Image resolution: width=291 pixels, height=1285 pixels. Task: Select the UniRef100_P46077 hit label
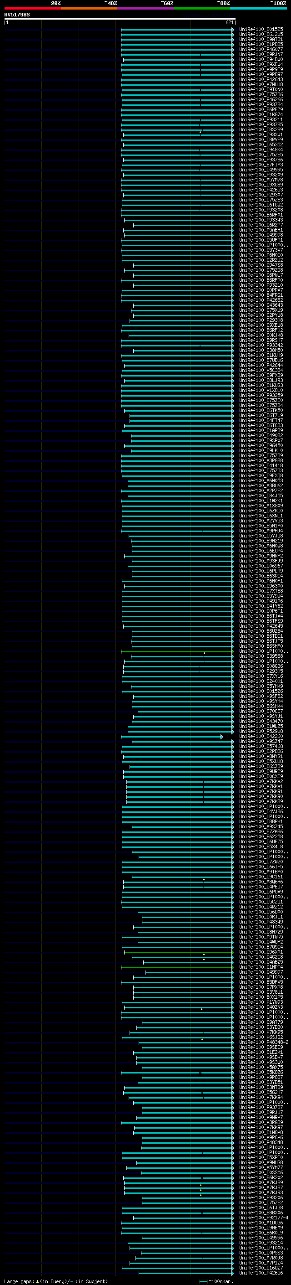[261, 49]
